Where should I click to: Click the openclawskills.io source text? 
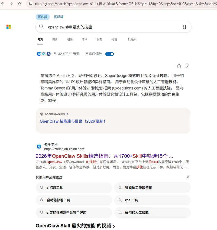point(57,114)
